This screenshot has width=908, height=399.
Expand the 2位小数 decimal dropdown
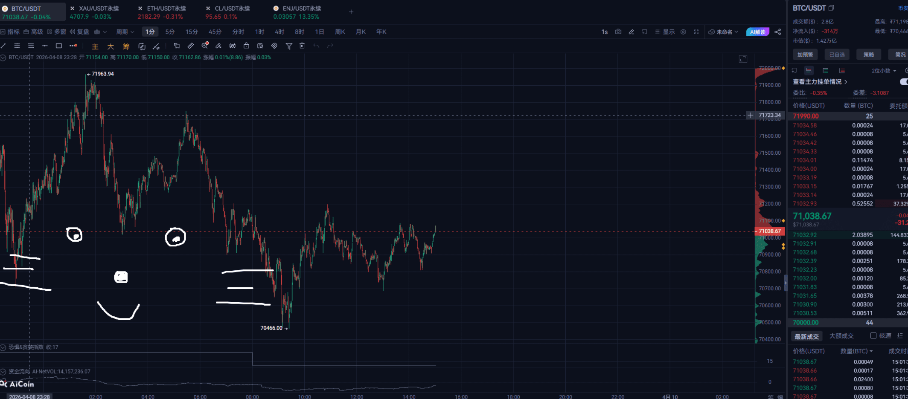point(884,71)
